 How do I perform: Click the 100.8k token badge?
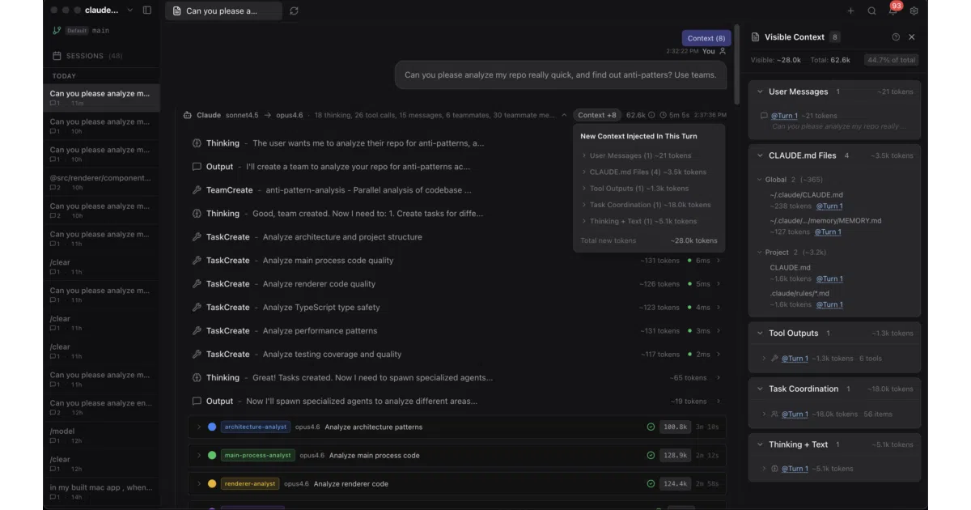pos(675,427)
